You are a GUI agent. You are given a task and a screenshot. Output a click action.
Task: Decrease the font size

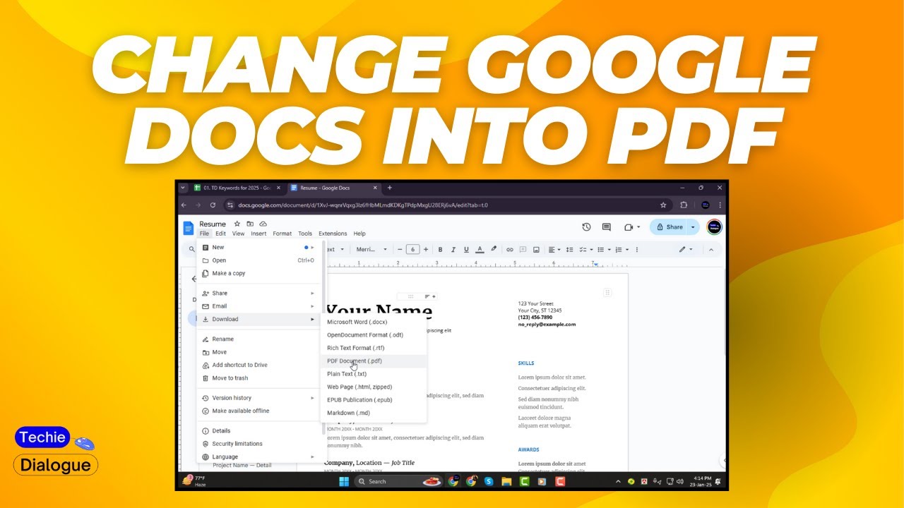click(400, 249)
